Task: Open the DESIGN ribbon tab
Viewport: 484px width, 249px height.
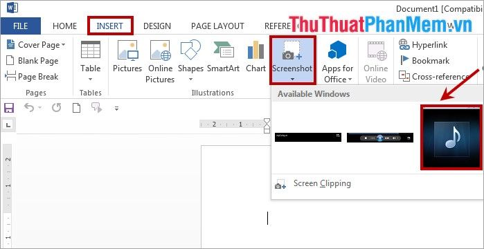Action: tap(156, 26)
